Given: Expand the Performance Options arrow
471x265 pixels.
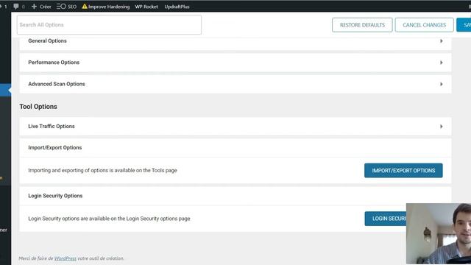Looking at the screenshot, I should click(x=442, y=63).
